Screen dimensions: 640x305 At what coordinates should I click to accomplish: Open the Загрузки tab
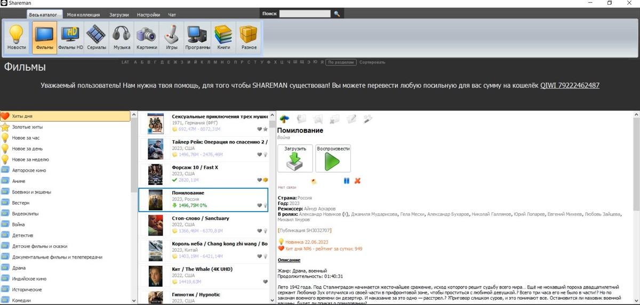119,14
